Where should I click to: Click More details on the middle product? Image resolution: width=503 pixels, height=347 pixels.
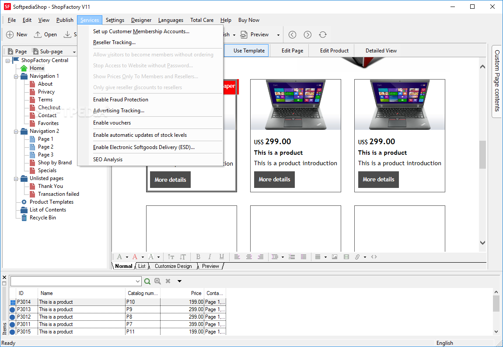[x=274, y=180]
